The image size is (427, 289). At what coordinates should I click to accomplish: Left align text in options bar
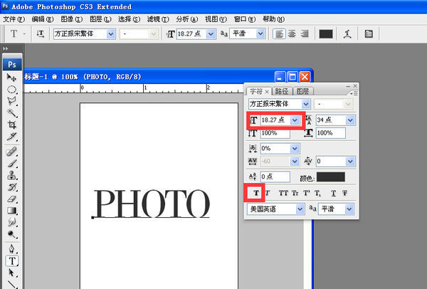[x=279, y=34]
